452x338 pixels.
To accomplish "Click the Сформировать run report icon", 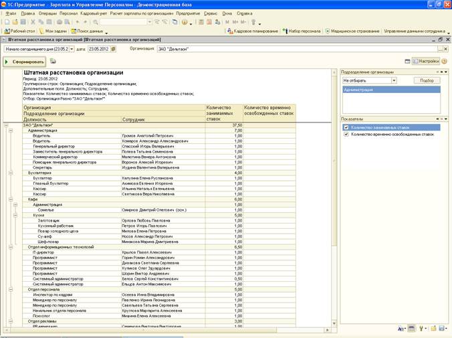I will pyautogui.click(x=7, y=62).
